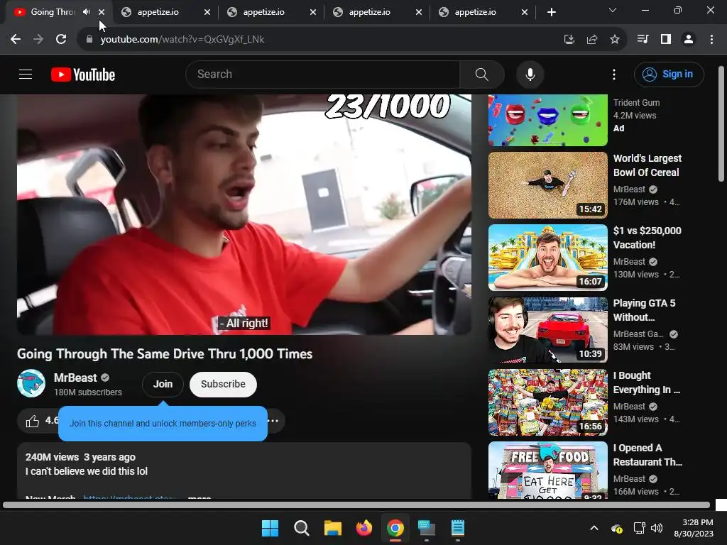Open media control icon in Chrome toolbar
The height and width of the screenshot is (545, 727).
click(x=643, y=40)
